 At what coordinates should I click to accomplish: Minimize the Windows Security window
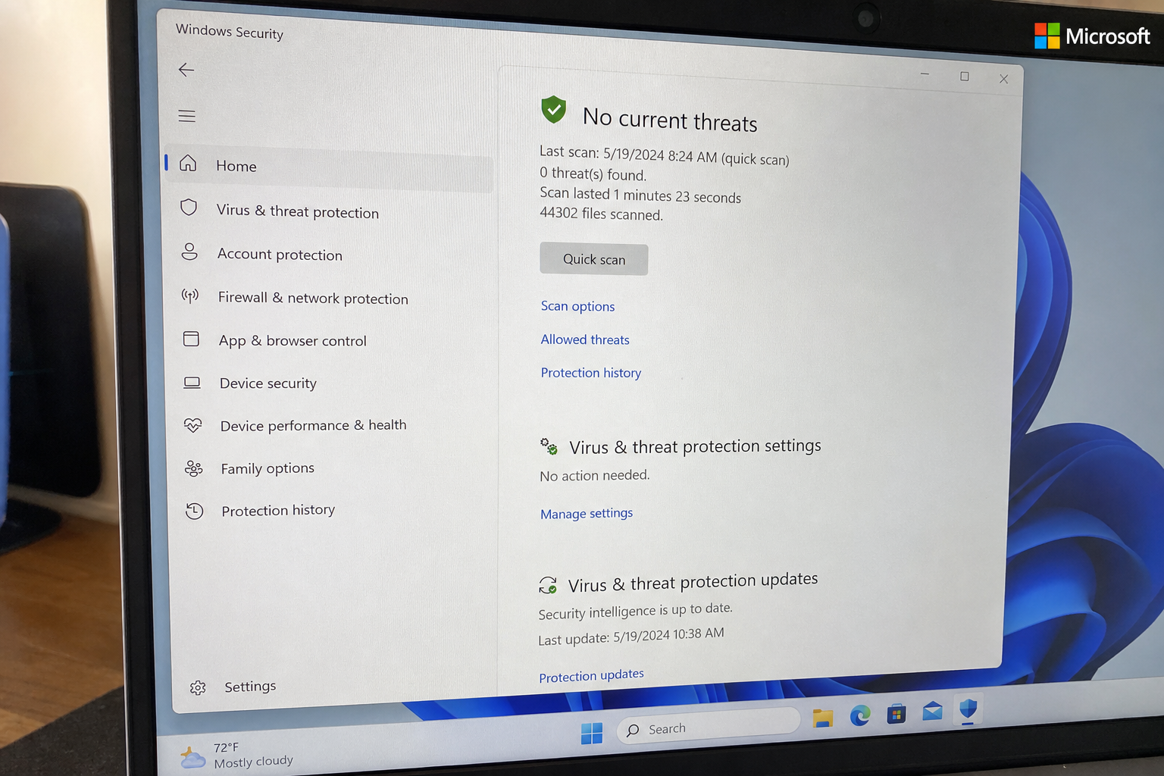(925, 74)
